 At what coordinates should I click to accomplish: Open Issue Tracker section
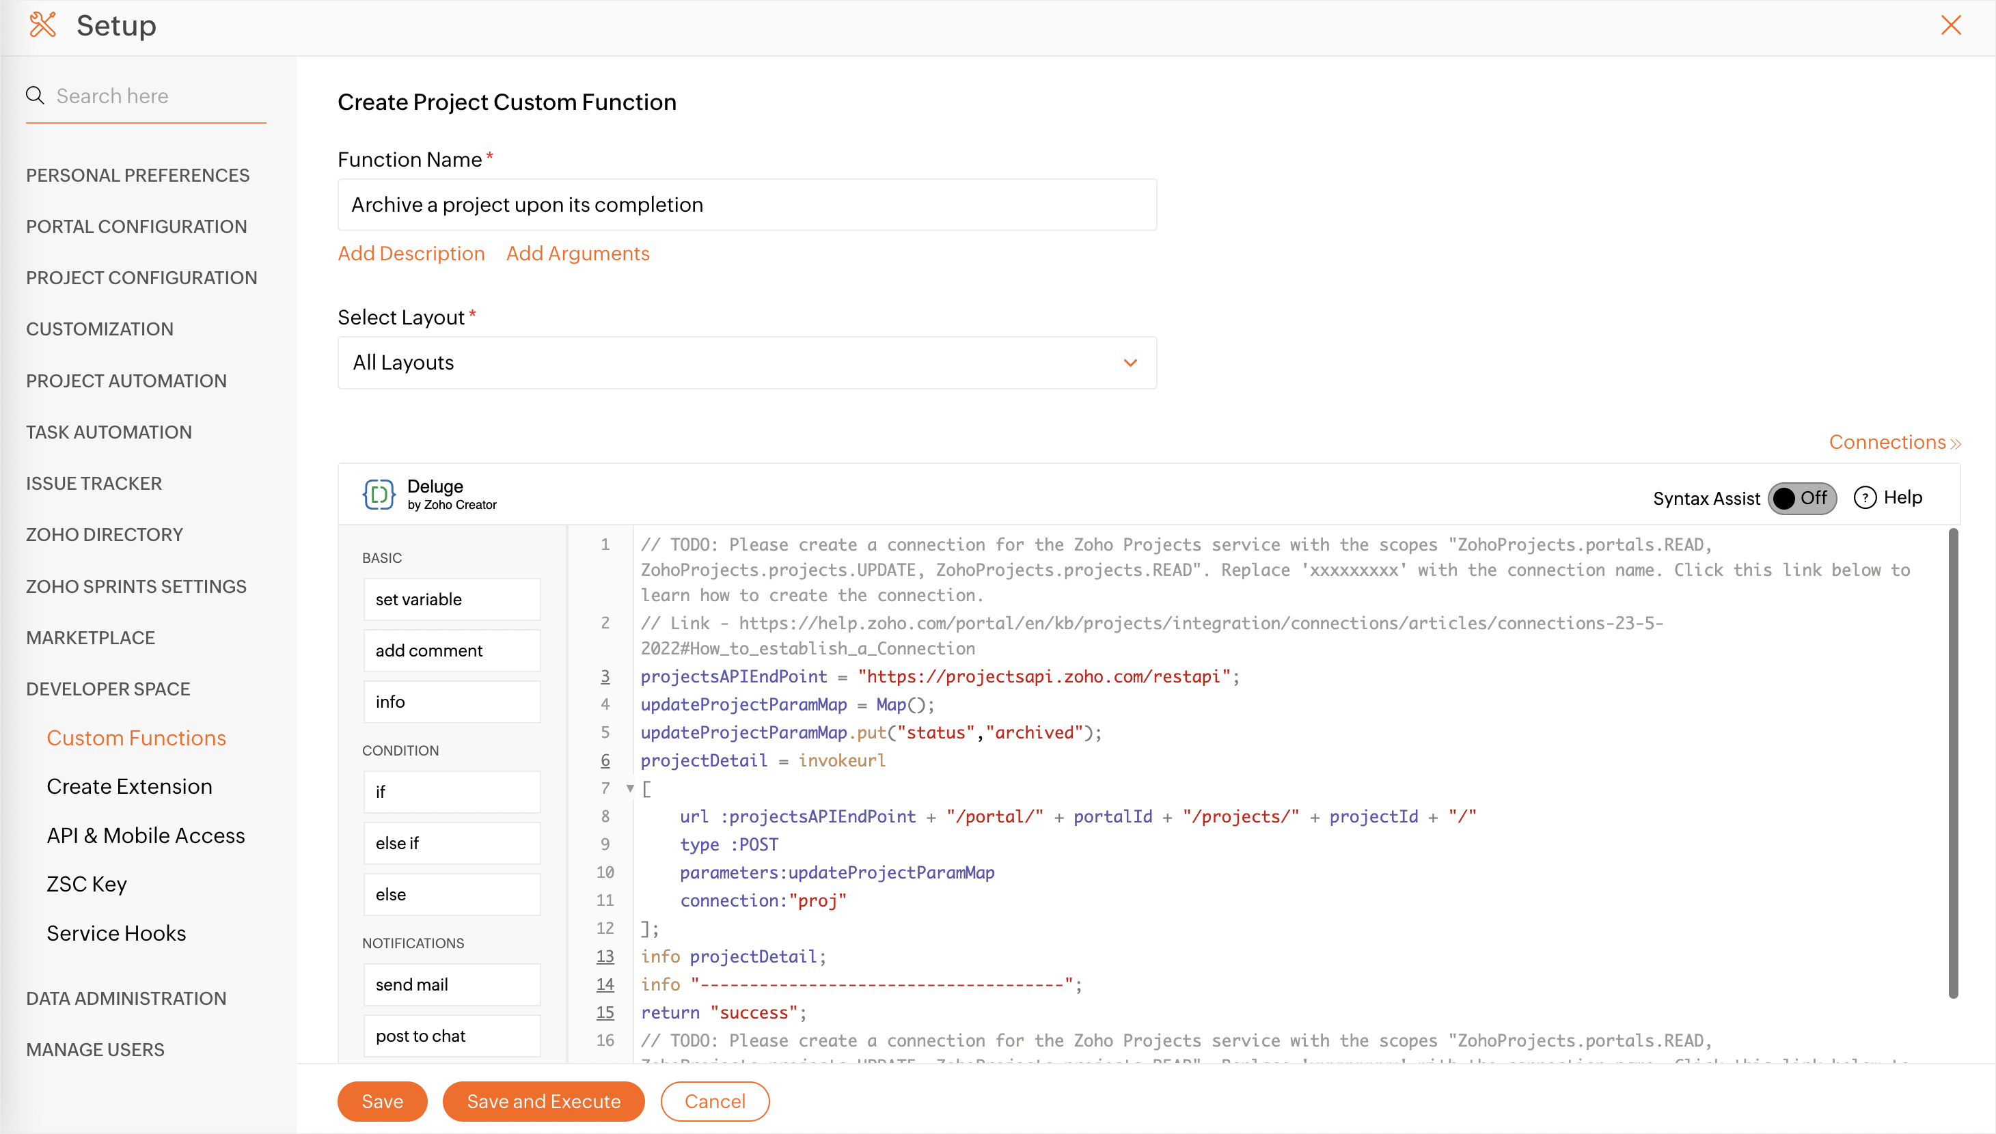pos(94,484)
